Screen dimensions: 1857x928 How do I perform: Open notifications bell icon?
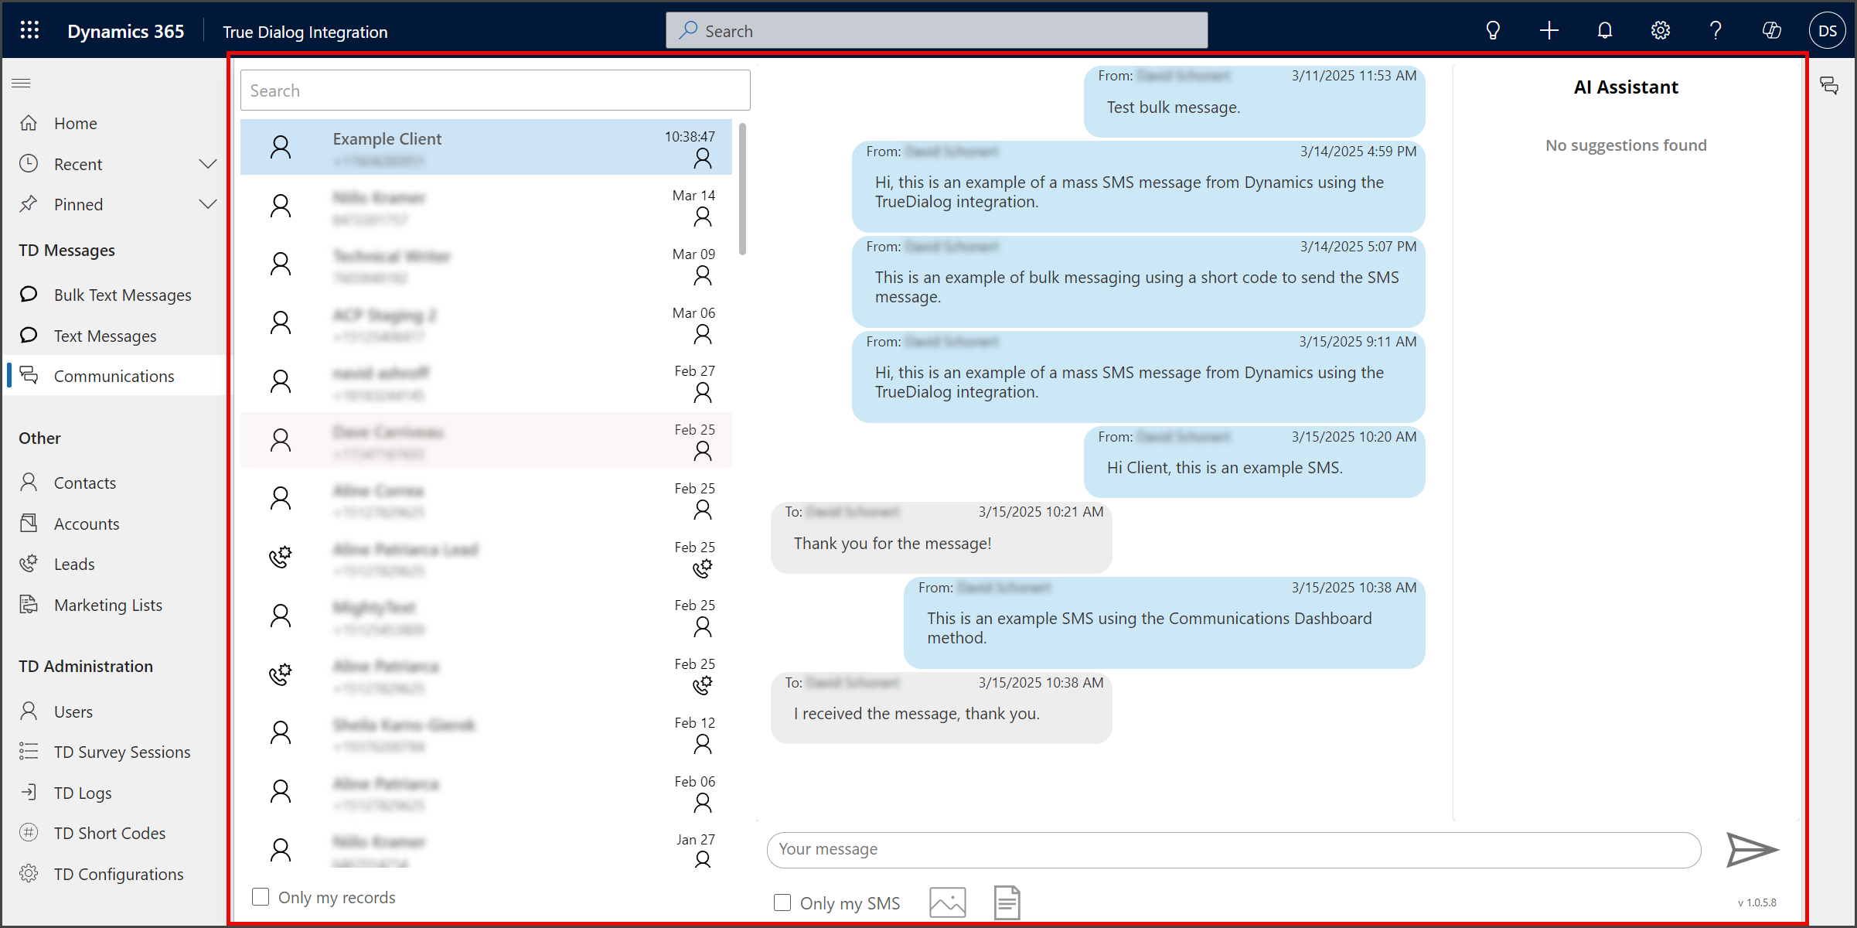[x=1605, y=31]
